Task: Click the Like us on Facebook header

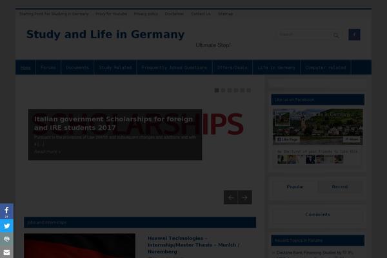Action: click(x=317, y=100)
